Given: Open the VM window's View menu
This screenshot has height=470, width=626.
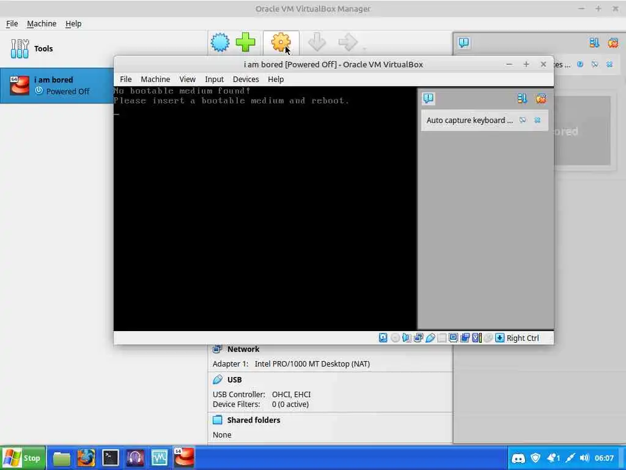Looking at the screenshot, I should (x=187, y=79).
